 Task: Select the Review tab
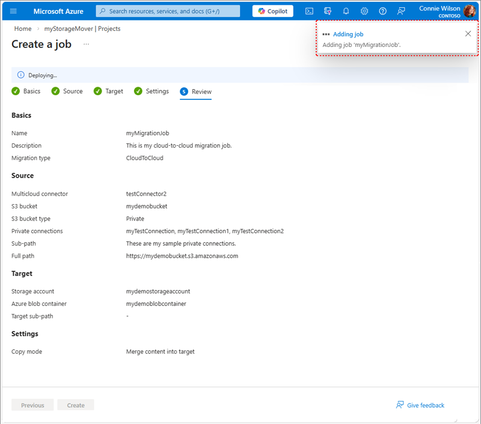point(196,92)
